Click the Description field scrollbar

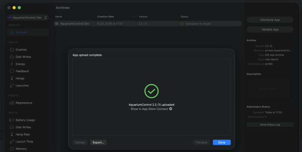pos(291,89)
